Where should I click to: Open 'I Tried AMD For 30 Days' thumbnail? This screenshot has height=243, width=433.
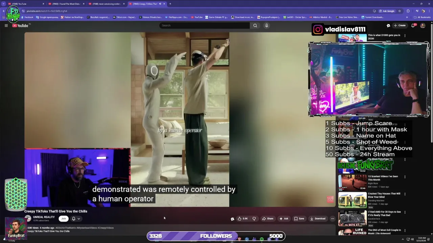point(352,218)
